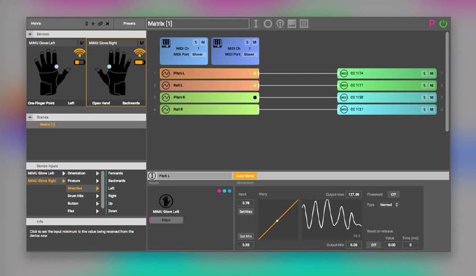Click the sine wave icon on Pitch L
Screen dimensions: 476x276
point(166,74)
